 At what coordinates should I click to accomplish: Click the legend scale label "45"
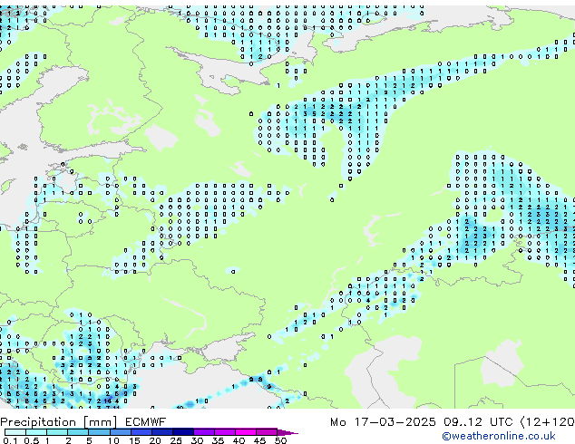pos(260,440)
